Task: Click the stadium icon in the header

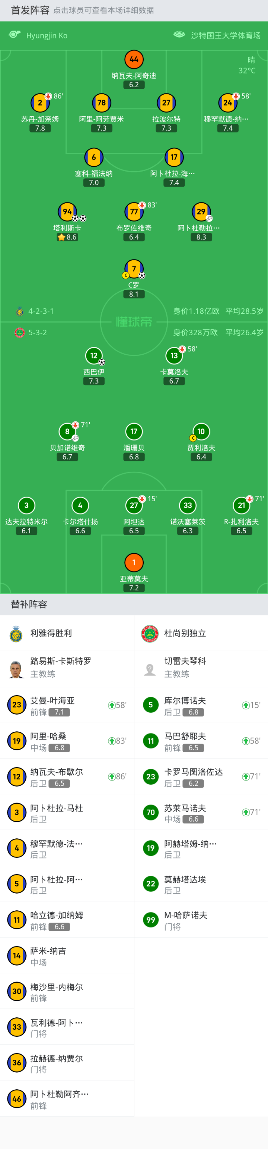Action: point(179,35)
